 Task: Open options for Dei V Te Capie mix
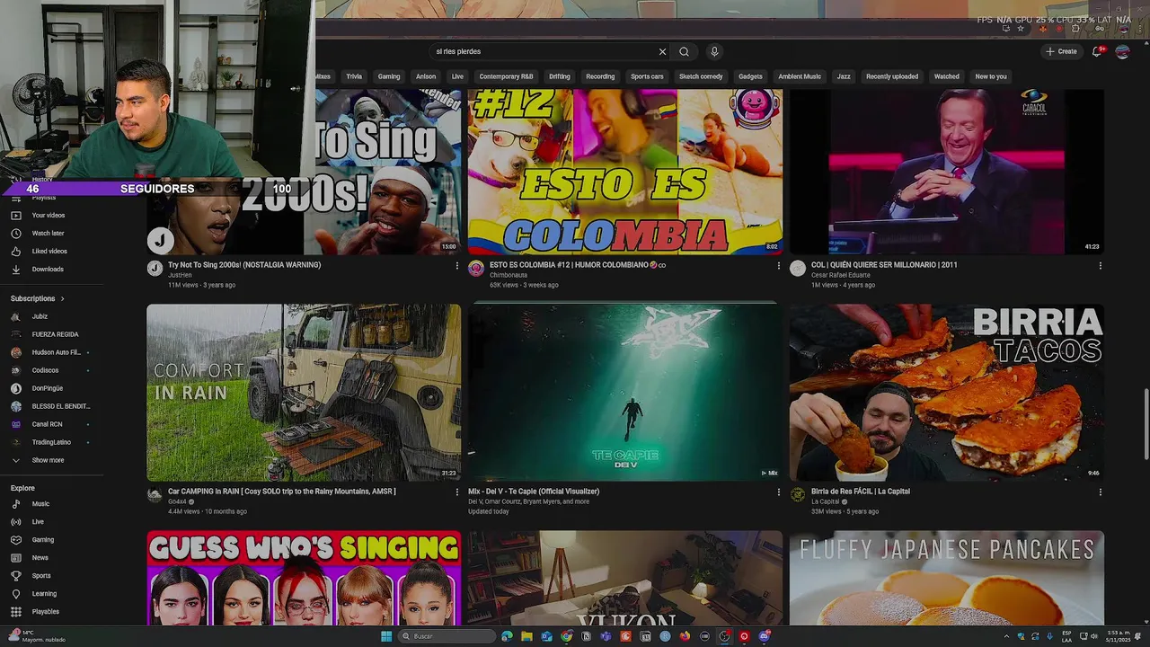click(778, 492)
